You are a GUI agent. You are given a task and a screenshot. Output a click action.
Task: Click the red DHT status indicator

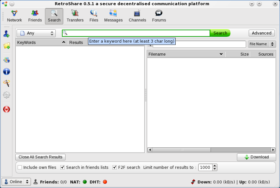tap(105, 182)
